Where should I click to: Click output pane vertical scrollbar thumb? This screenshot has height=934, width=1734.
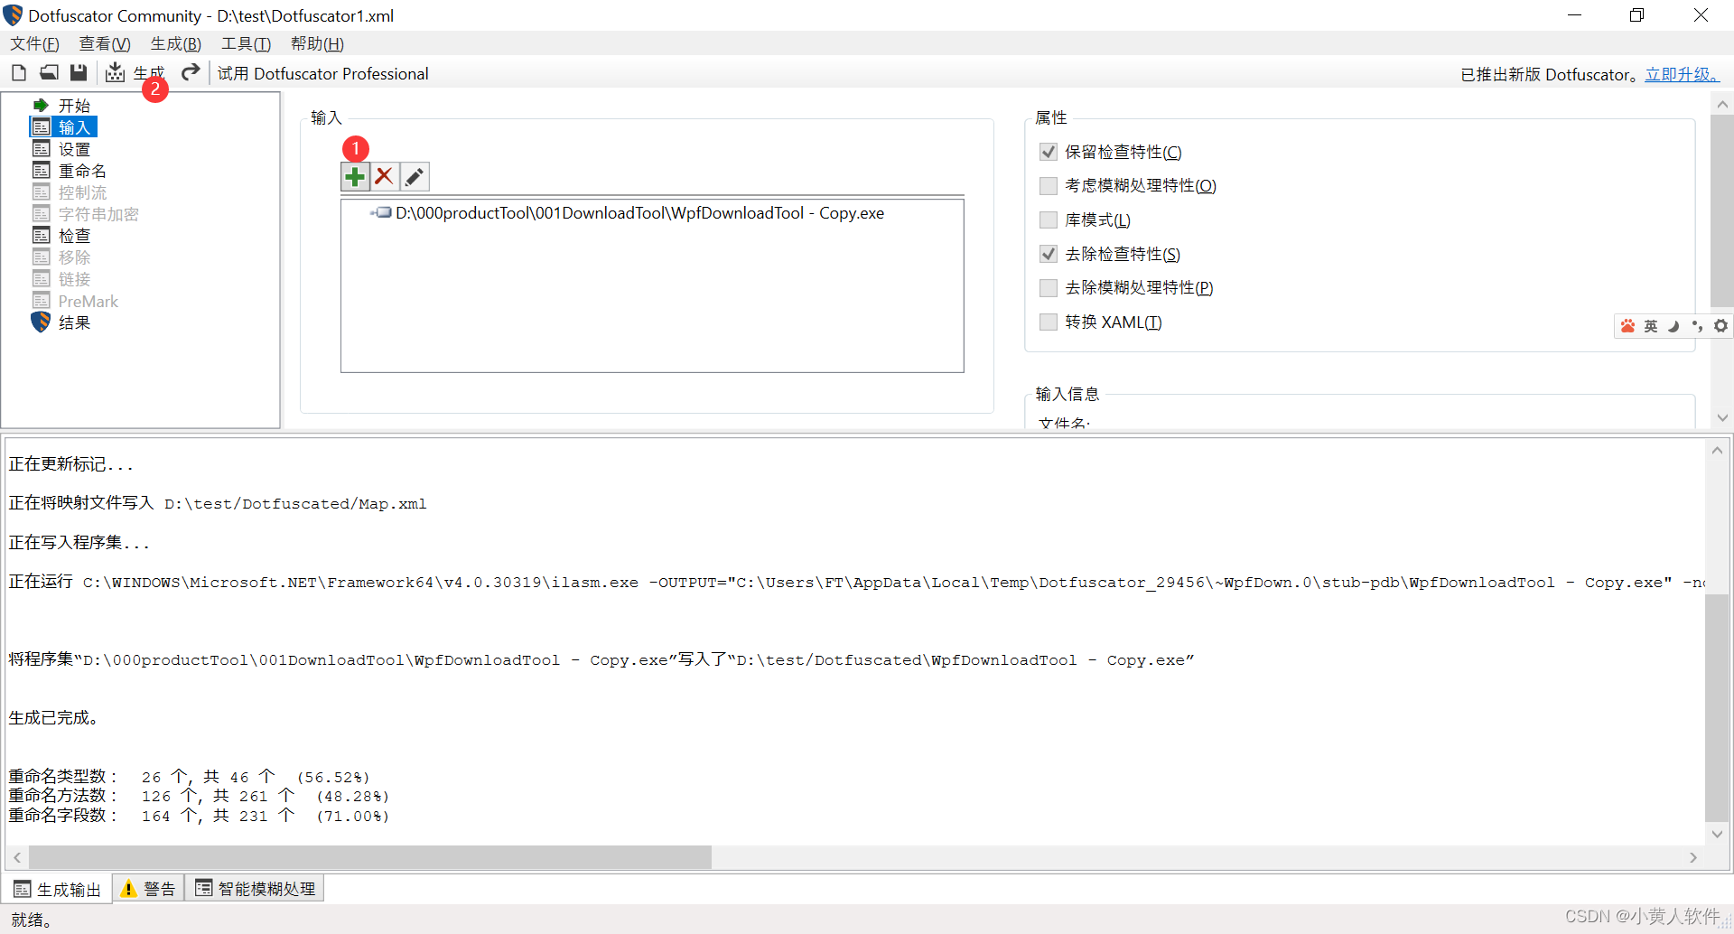tap(1716, 708)
